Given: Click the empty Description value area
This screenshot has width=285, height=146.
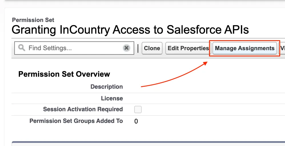Looking at the screenshot, I should point(200,87).
